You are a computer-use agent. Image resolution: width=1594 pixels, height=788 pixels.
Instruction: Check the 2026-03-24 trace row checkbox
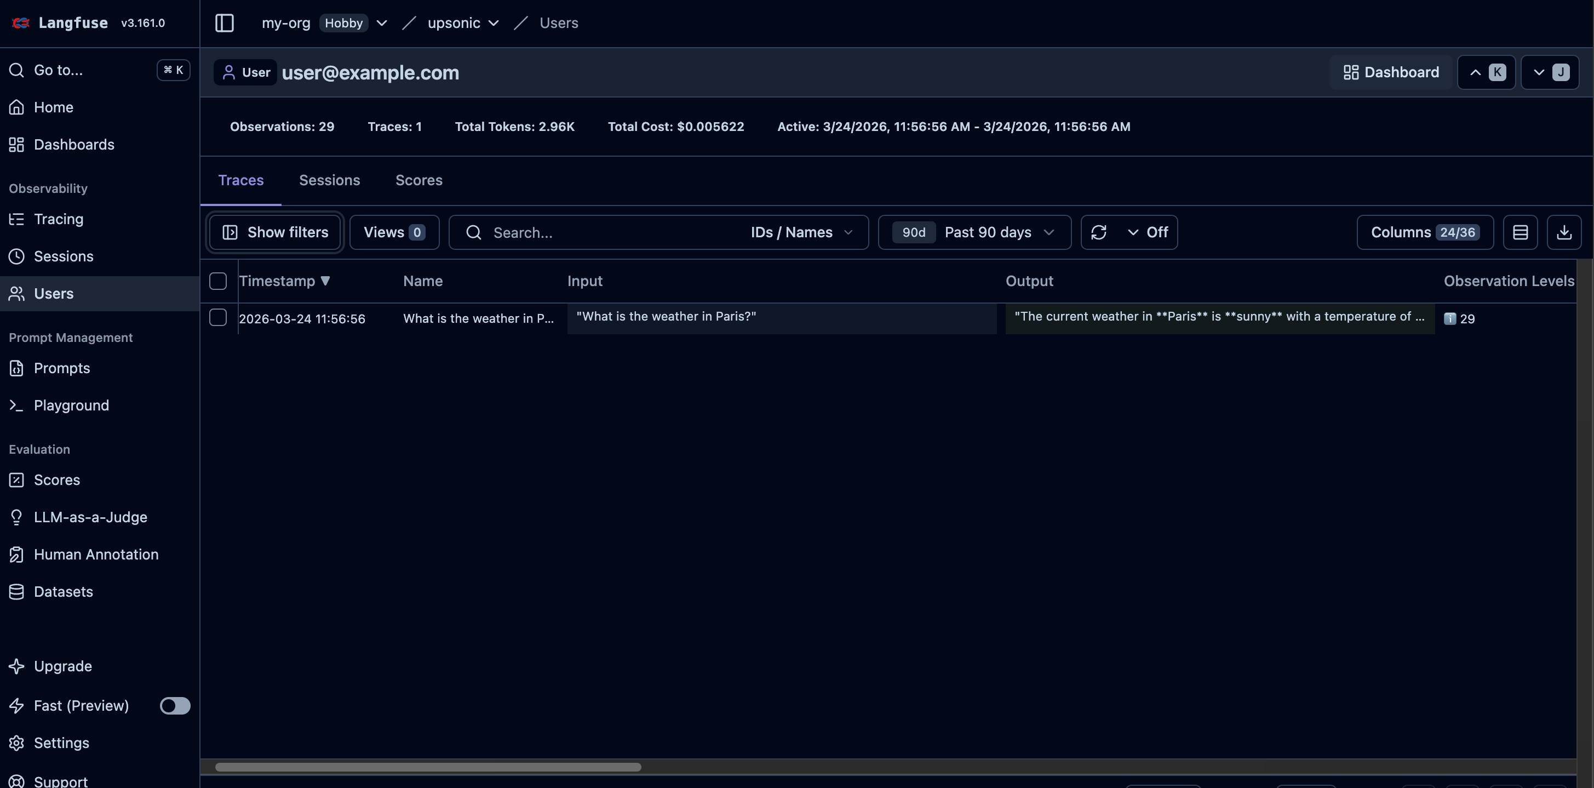(x=218, y=317)
